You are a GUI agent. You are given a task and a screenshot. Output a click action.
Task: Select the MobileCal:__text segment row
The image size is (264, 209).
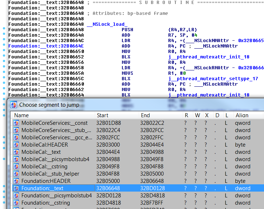click(138, 152)
